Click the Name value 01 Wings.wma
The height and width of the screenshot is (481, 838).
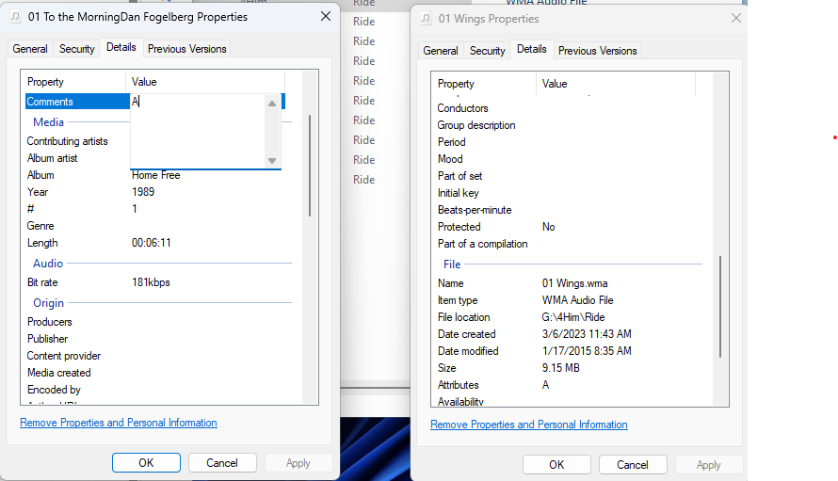point(575,283)
